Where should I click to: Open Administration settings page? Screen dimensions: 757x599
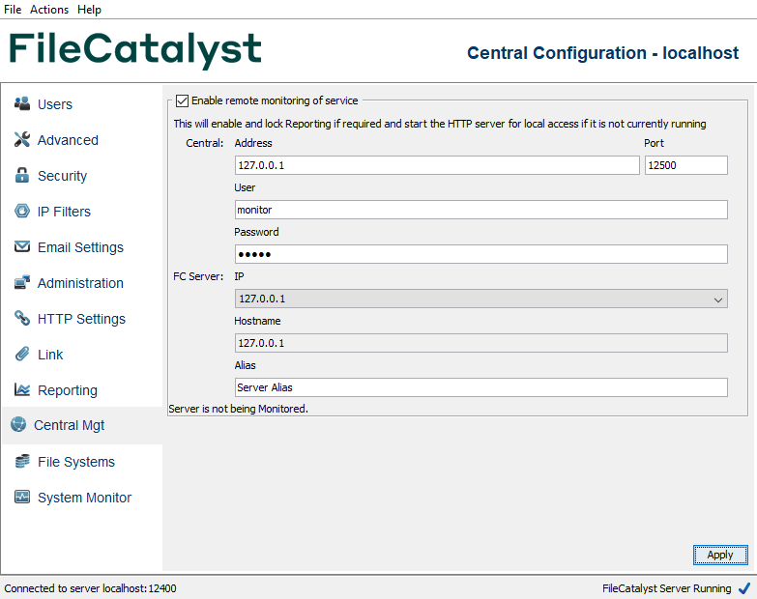pos(80,283)
